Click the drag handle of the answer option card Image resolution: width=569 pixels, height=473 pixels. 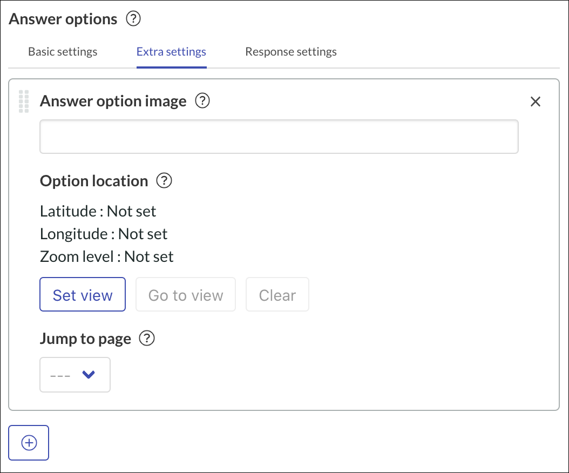23,102
